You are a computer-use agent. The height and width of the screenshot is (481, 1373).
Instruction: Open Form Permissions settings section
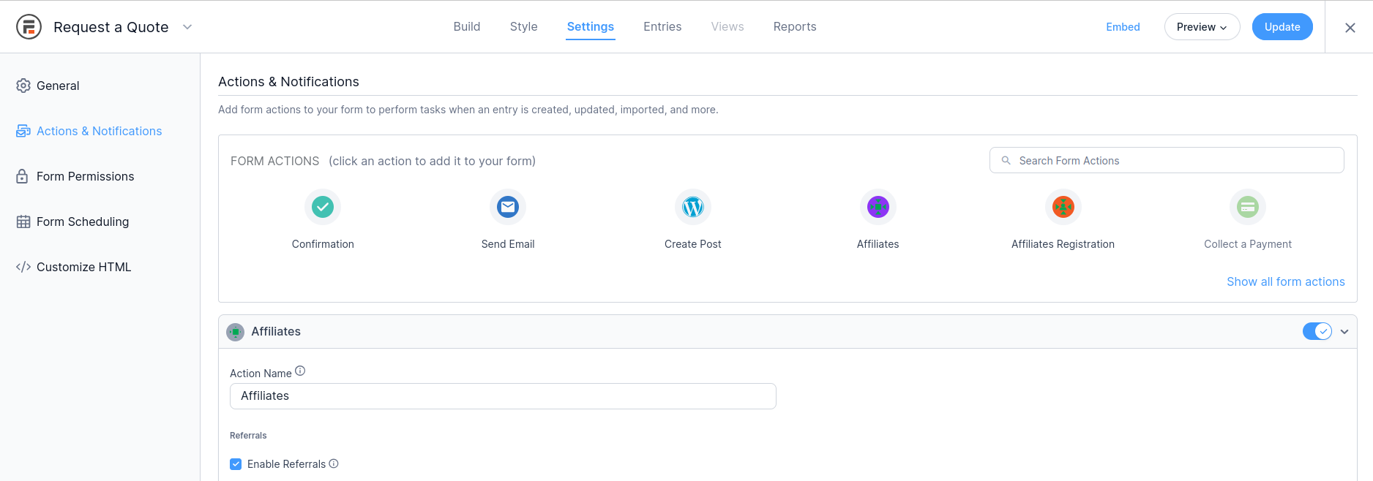click(85, 176)
